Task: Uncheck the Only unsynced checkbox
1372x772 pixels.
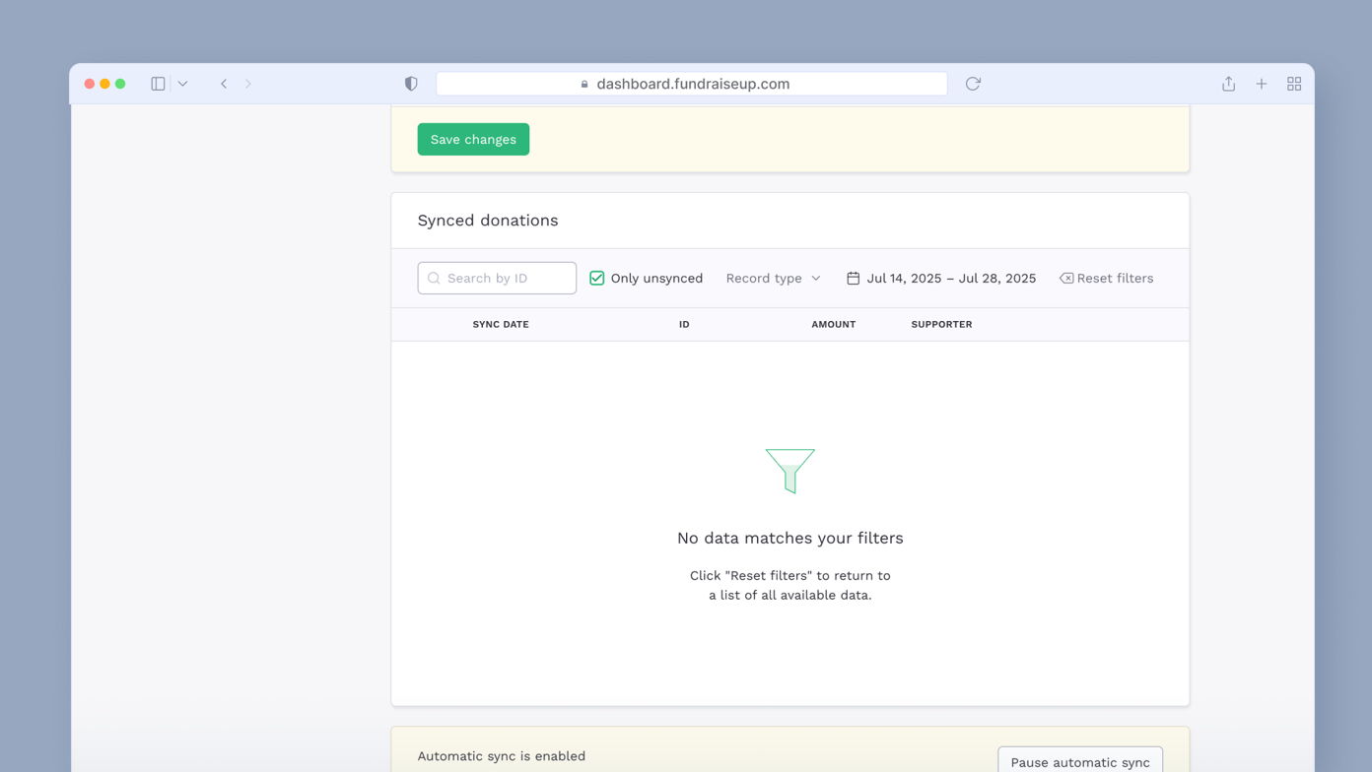Action: point(596,278)
